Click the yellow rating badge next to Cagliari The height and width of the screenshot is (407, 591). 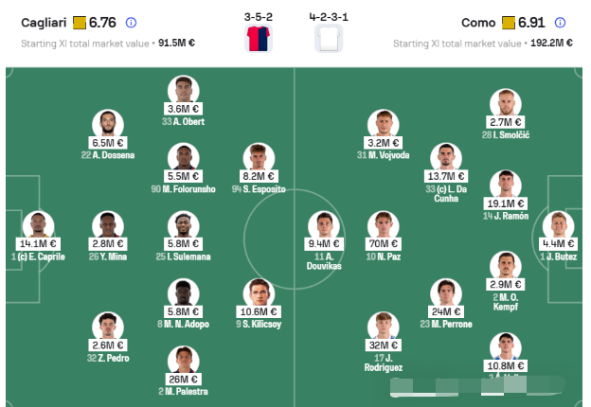[79, 22]
